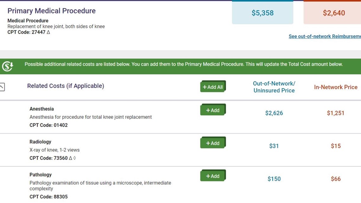Click the plus icon on the Pathology Add button
361x203 pixels.
(x=208, y=176)
